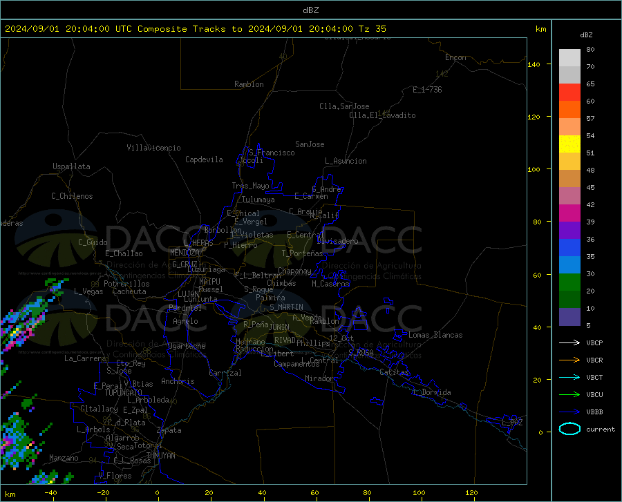Select the magenta 42 dBZ color swatch
Viewport: 622px width, 502px height.
pyautogui.click(x=569, y=213)
